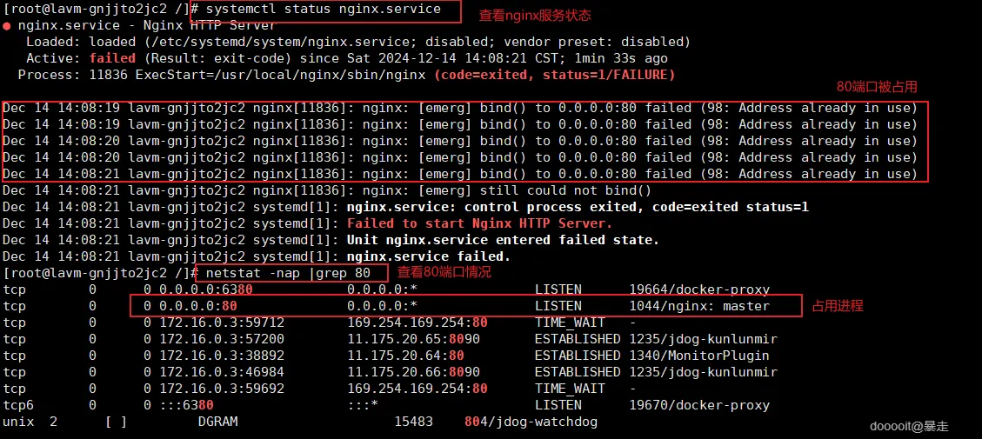The image size is (982, 439).
Task: Click the local address '172.16.0.3:46984'
Action: point(222,372)
